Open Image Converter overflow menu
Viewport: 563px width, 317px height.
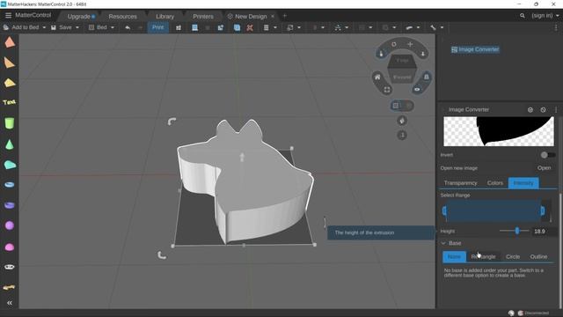[556, 109]
